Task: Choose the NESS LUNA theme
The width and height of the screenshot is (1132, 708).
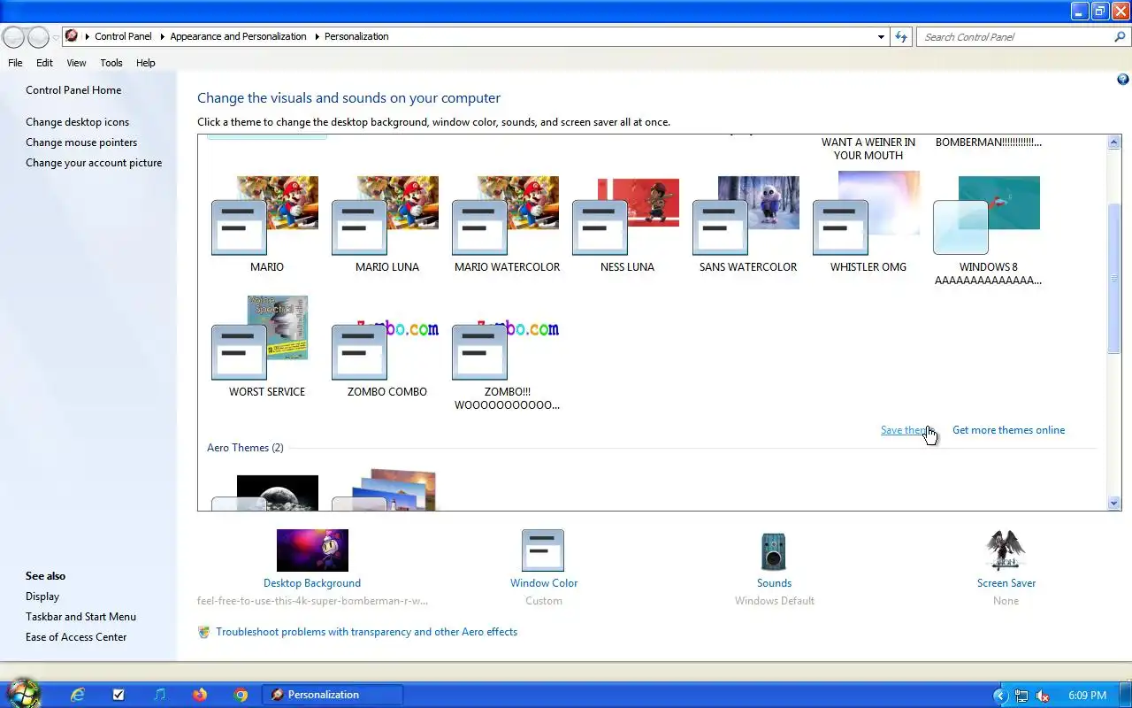Action: 626,216
